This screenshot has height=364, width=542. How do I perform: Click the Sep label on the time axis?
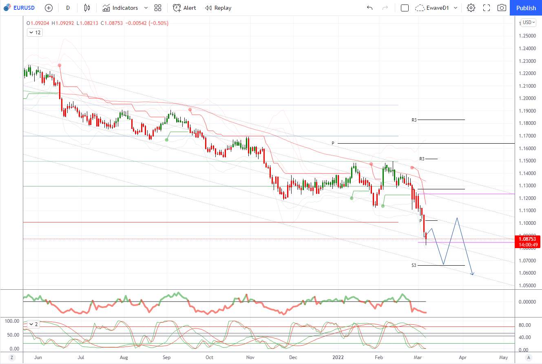pyautogui.click(x=166, y=357)
